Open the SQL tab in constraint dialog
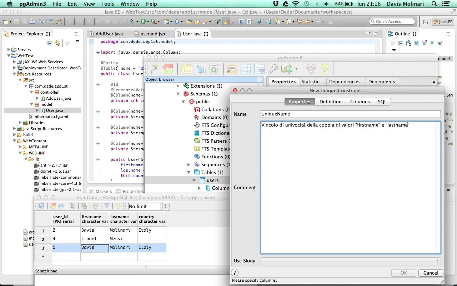This screenshot has height=286, width=457. point(382,102)
